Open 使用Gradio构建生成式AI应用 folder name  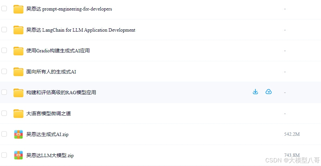pyautogui.click(x=58, y=50)
